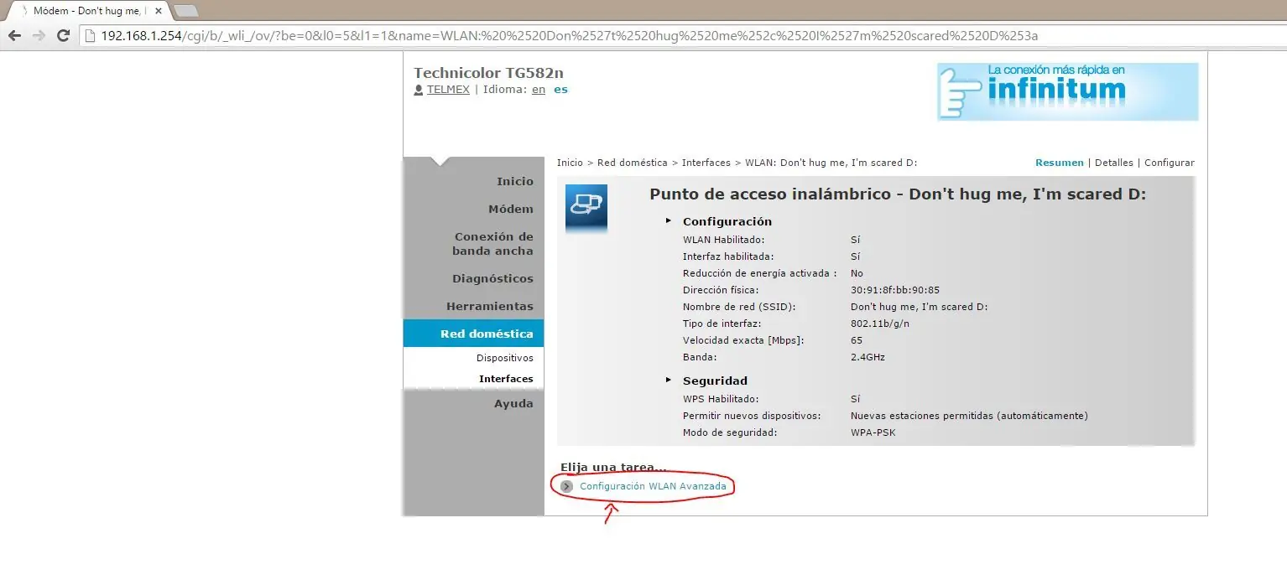Click arrow bullet beside Configuración WLAN Avanzada
1287x580 pixels.
point(567,486)
